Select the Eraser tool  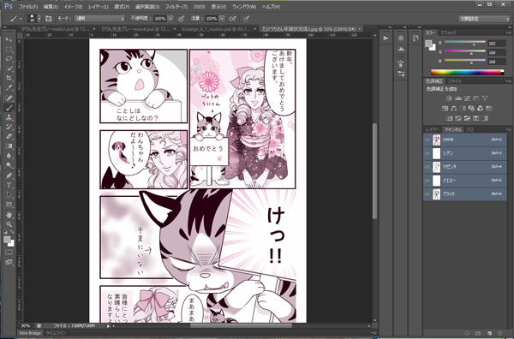click(x=9, y=136)
